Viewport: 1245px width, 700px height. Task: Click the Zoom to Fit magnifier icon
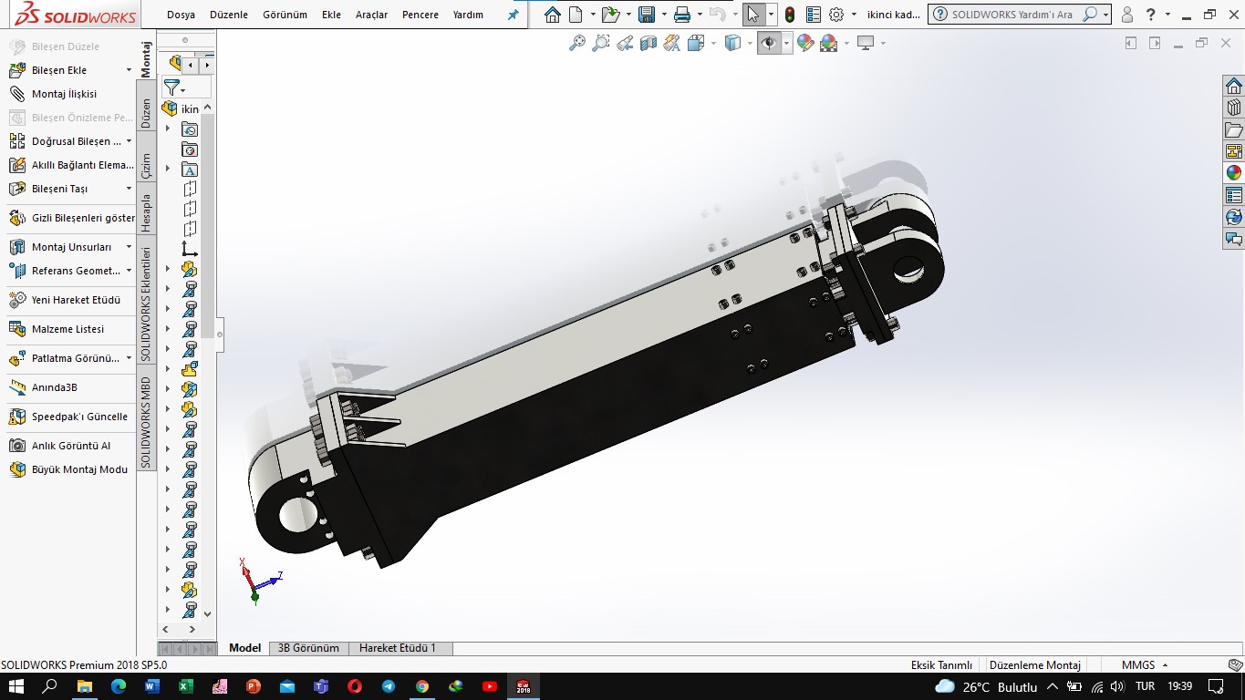click(576, 43)
